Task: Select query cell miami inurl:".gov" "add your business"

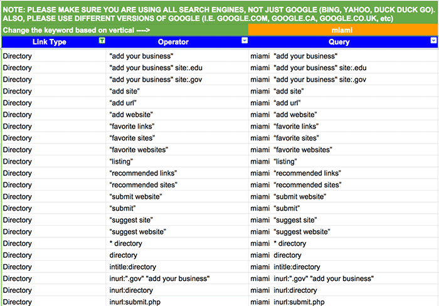Action: point(343,278)
